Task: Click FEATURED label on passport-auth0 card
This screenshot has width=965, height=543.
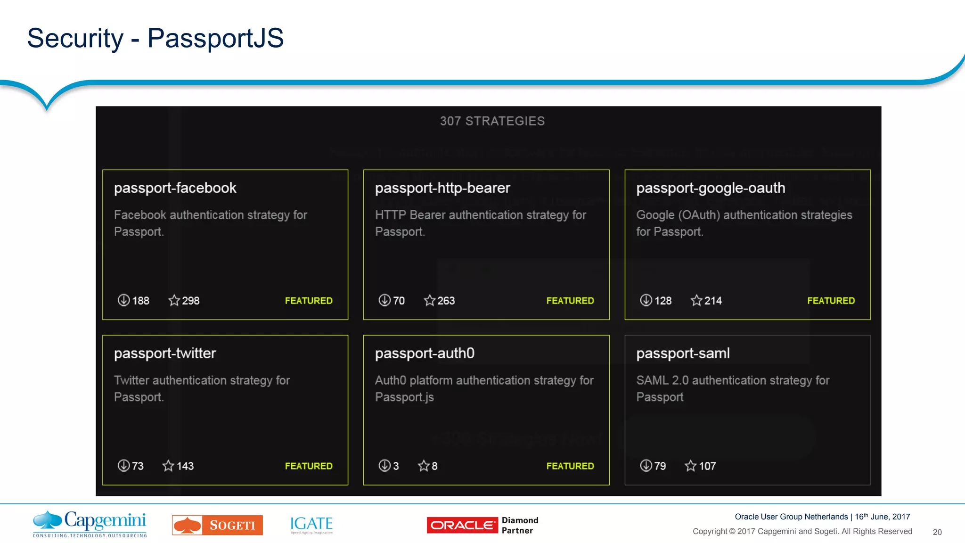Action: (x=570, y=466)
